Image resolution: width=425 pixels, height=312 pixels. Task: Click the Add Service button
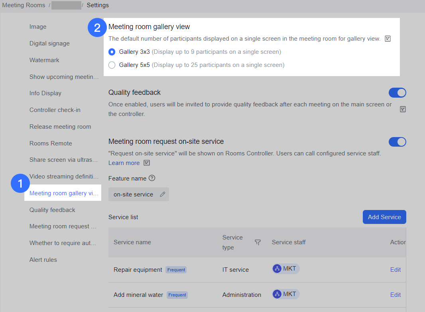(384, 217)
